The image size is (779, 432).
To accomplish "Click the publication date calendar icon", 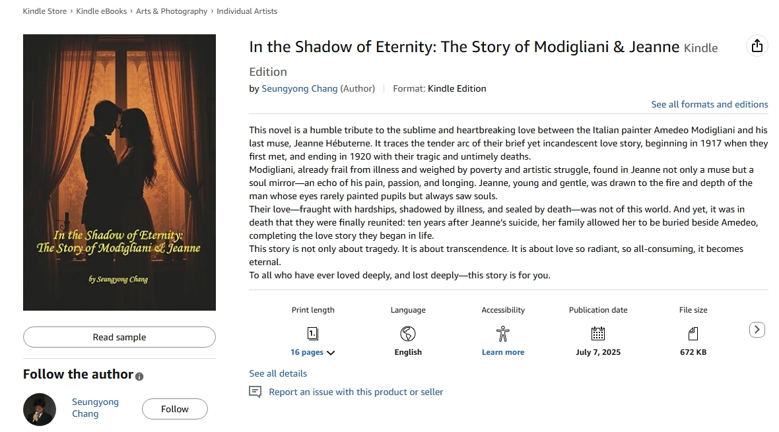I will coord(598,333).
